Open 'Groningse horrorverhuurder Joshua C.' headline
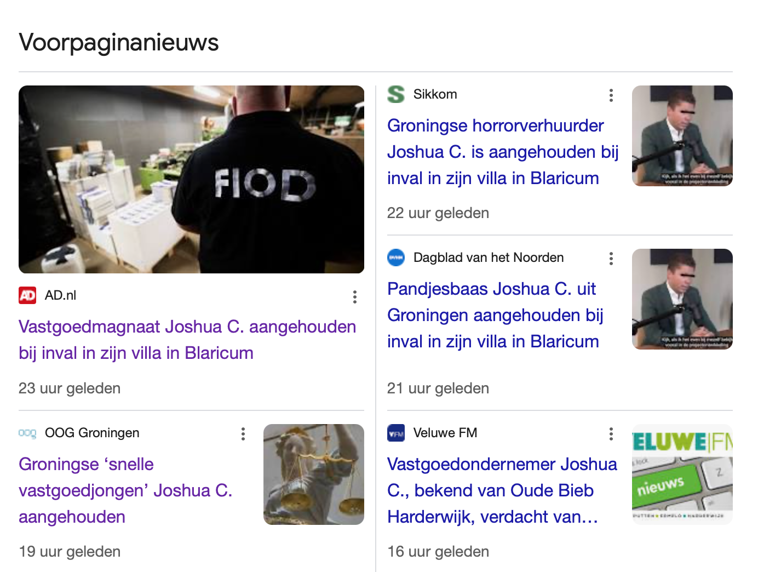758x572 pixels. 503,152
